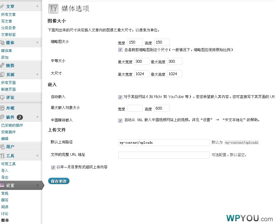Click the 评论 speech bubble icon

[x=2, y=97]
